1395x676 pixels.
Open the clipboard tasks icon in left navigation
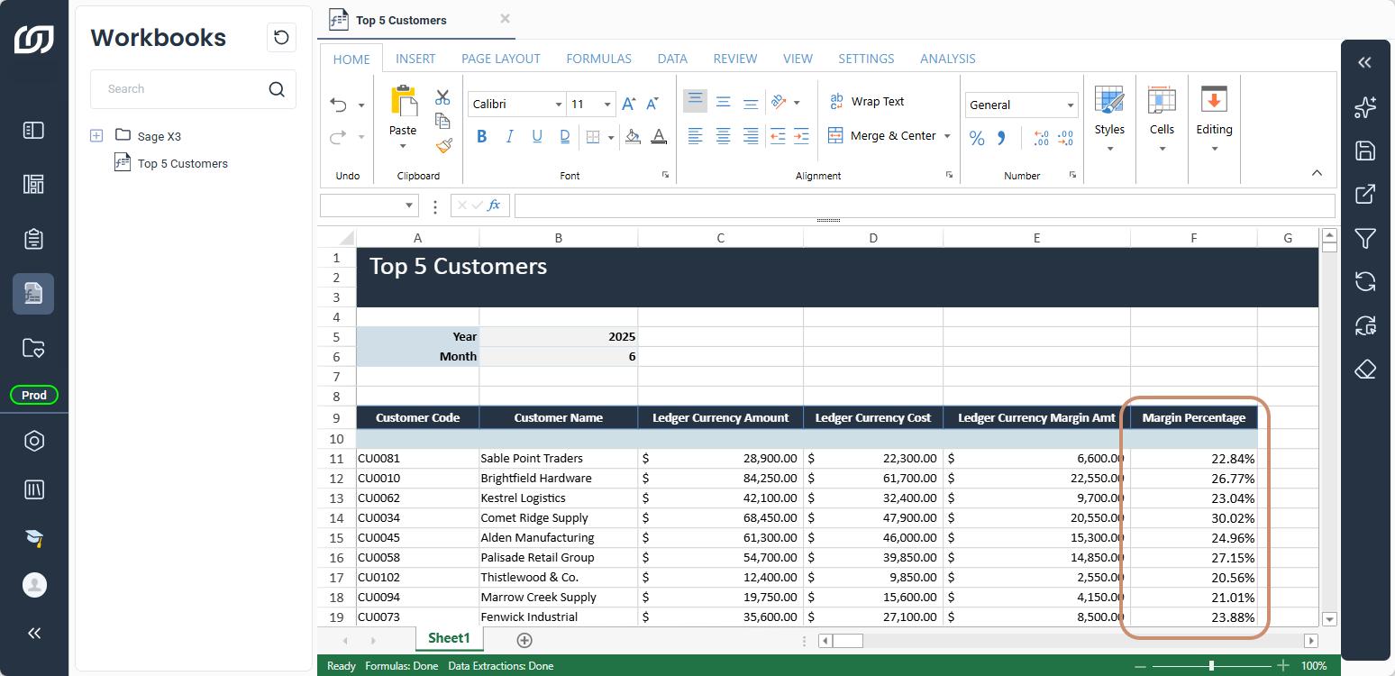click(x=33, y=239)
